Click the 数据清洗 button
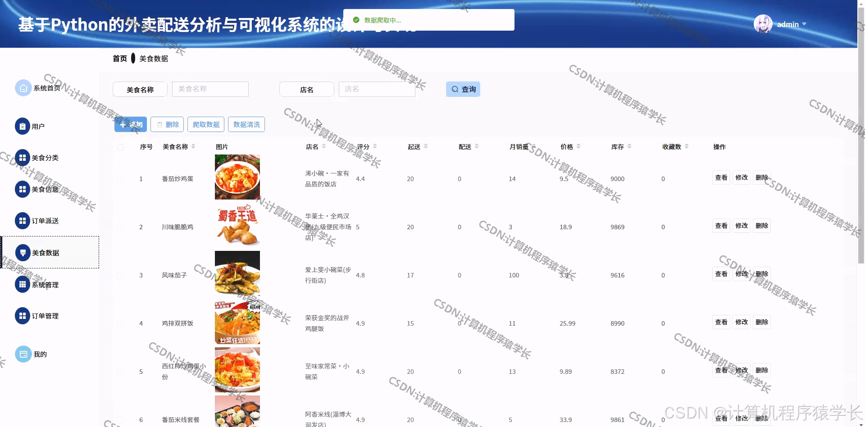865x427 pixels. click(246, 124)
